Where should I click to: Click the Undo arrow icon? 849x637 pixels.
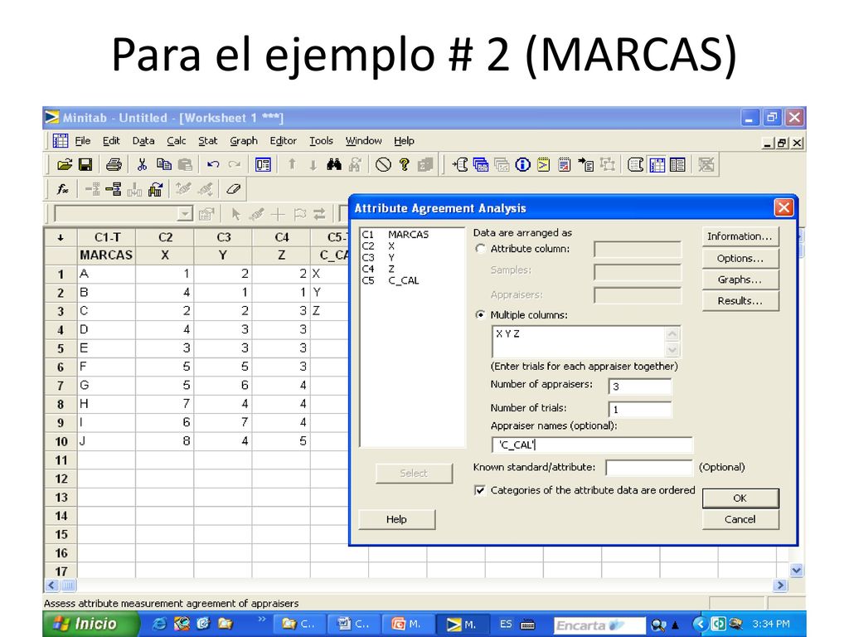click(x=213, y=164)
